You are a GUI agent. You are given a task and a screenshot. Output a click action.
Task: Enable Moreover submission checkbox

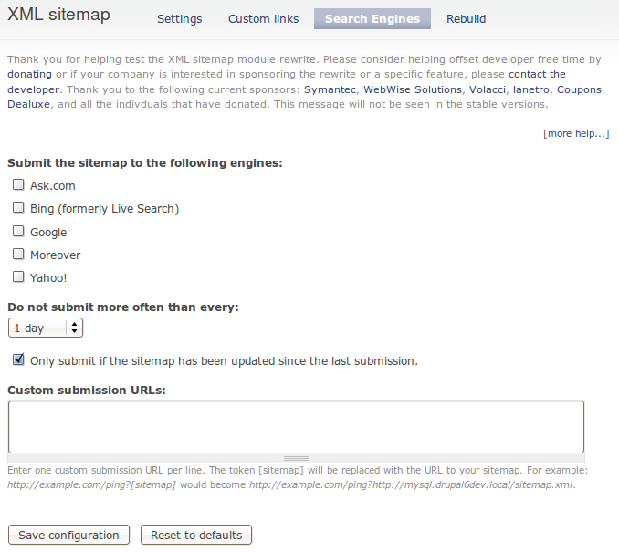tap(18, 254)
